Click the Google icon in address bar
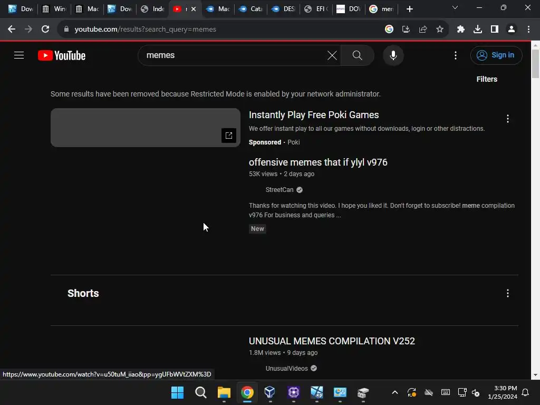The height and width of the screenshot is (405, 540). (x=389, y=30)
